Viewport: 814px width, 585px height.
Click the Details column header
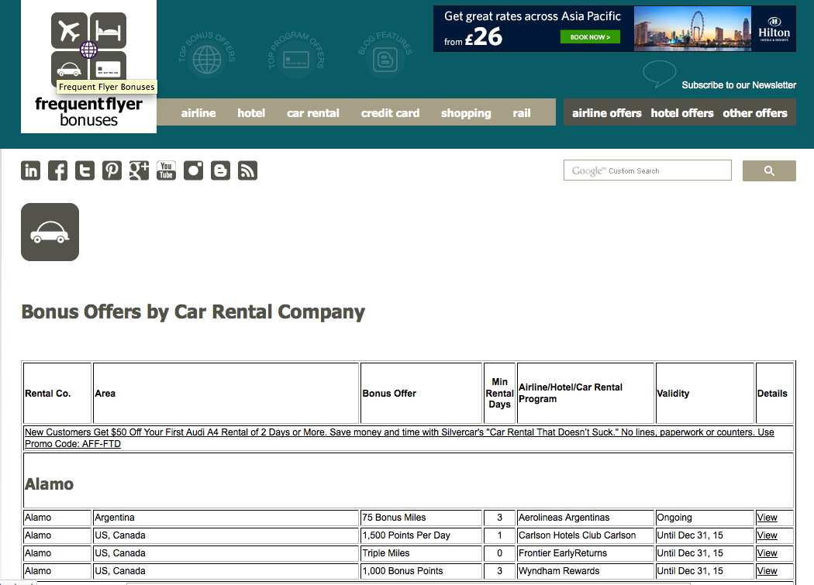click(x=774, y=394)
